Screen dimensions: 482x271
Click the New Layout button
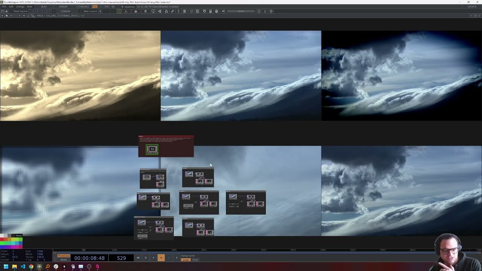[x=90, y=11]
